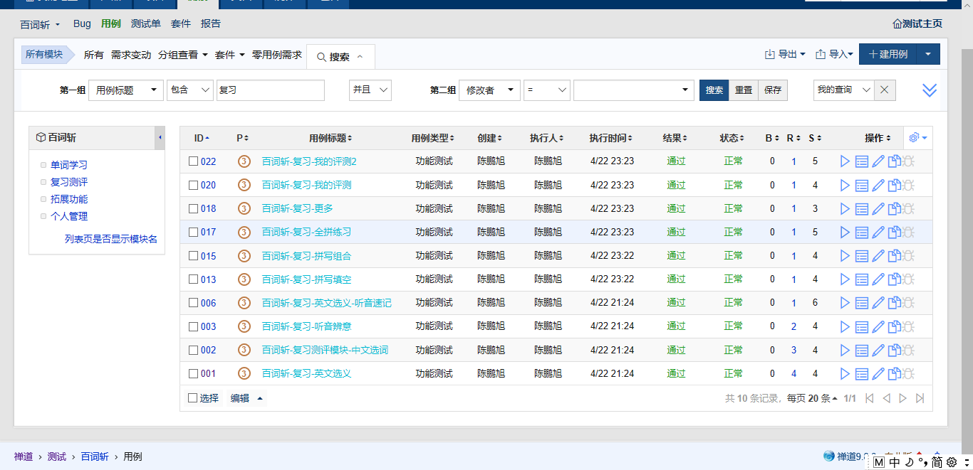
Task: Select the 需求变动 filter
Action: (131, 55)
